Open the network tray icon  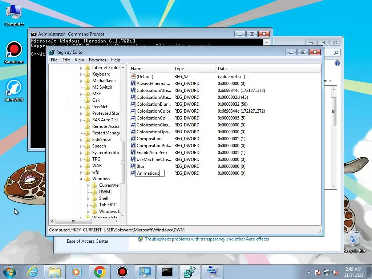(327, 272)
